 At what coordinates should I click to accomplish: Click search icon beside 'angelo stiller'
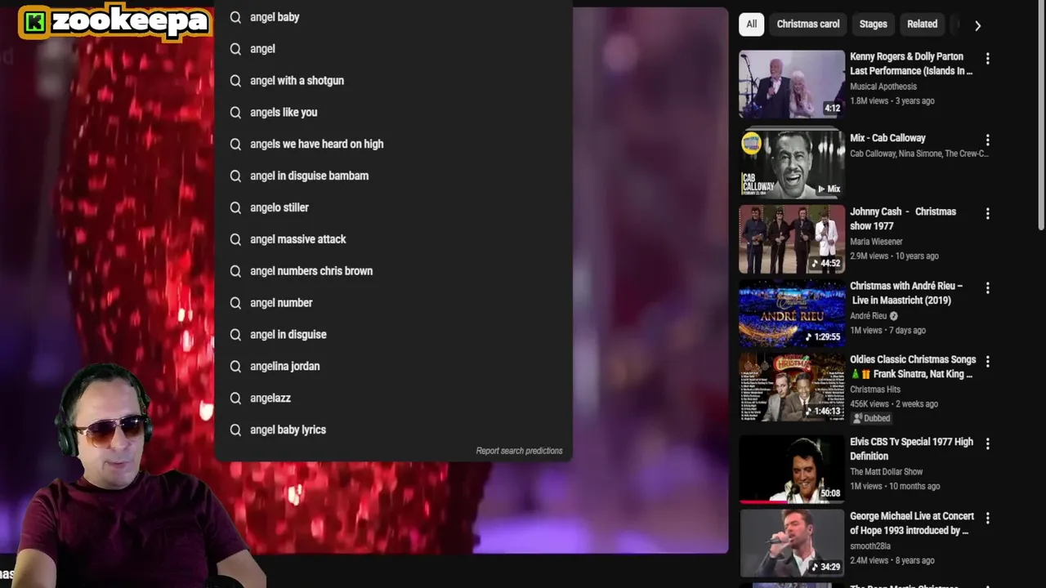pos(235,208)
